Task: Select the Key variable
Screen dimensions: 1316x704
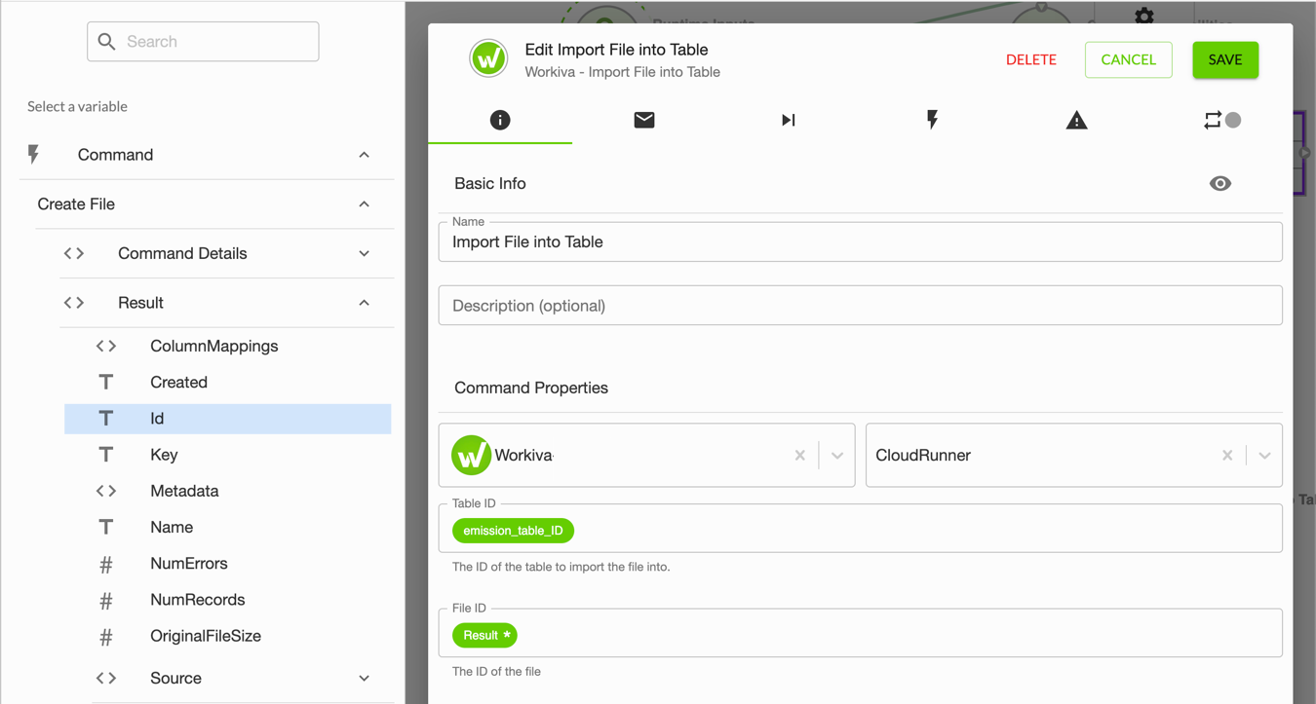Action: [x=164, y=455]
